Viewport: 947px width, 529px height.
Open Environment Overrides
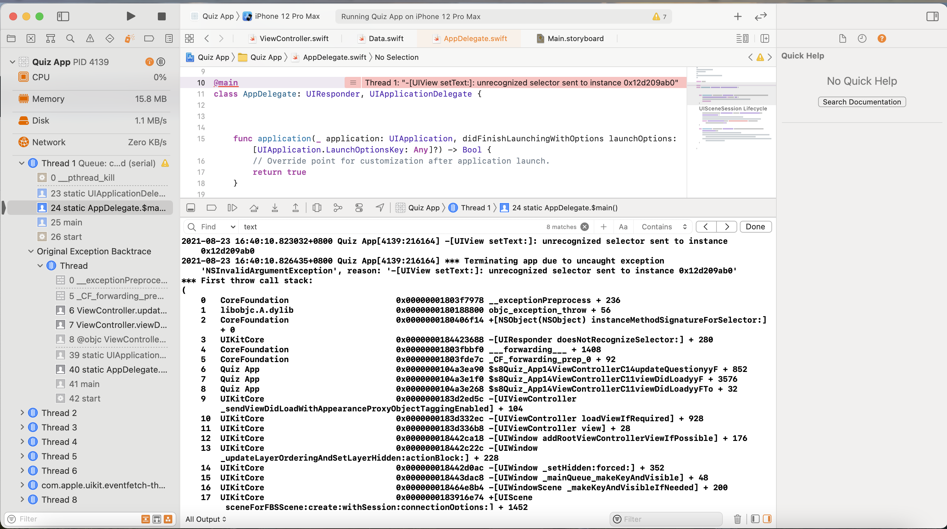tap(359, 208)
